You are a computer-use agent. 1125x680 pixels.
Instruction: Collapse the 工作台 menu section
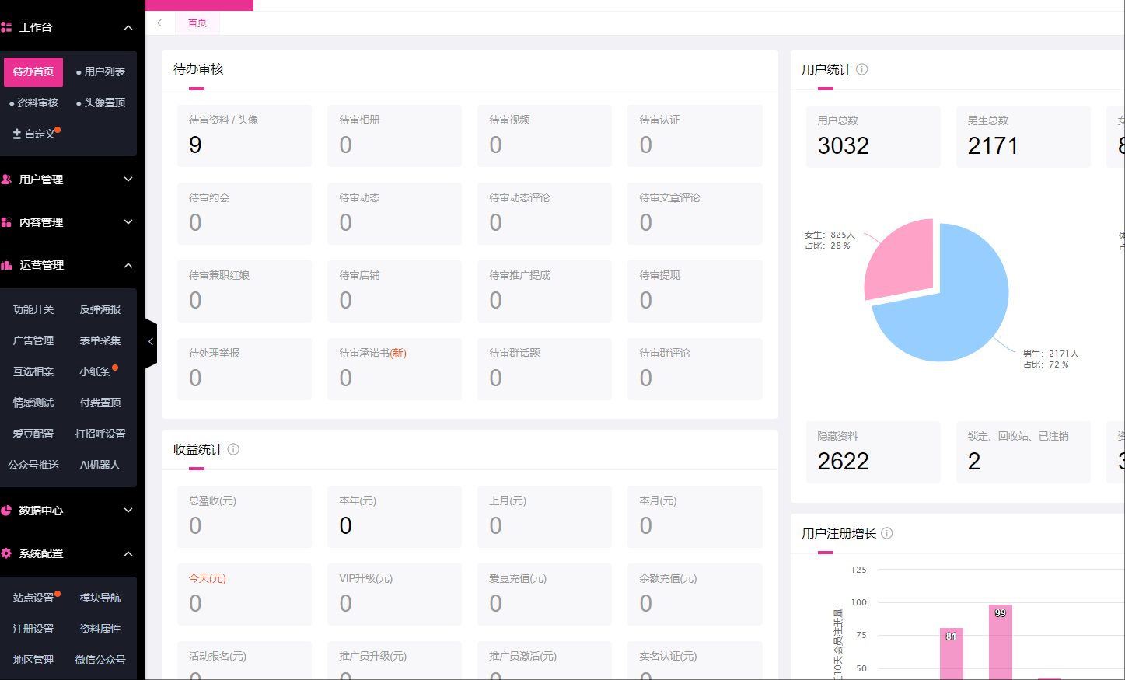[x=128, y=28]
